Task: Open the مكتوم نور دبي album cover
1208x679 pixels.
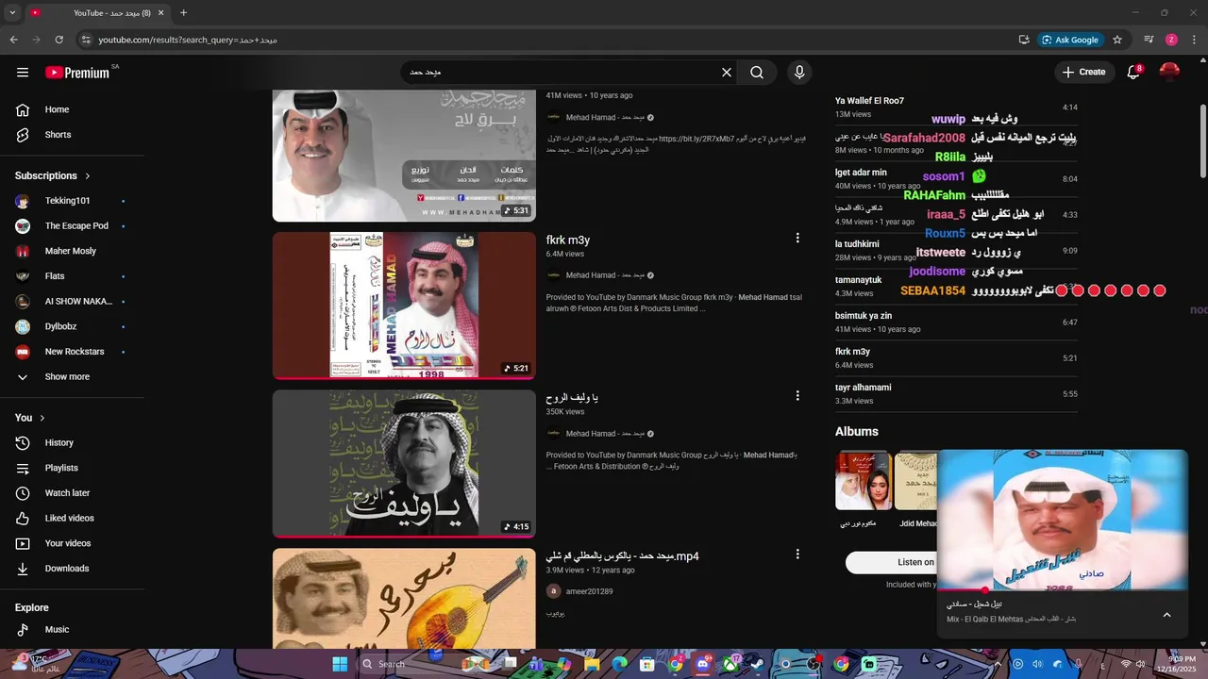Action: click(863, 480)
